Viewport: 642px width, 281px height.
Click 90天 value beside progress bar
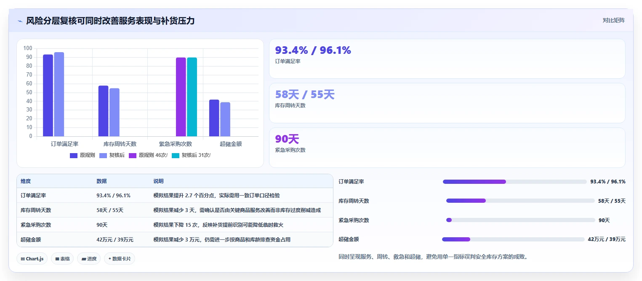pos(604,220)
